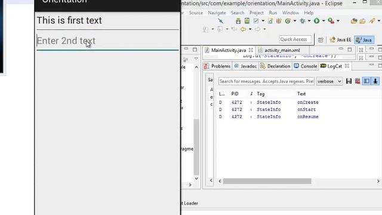This screenshot has height=215, width=382.
Task: Click the Next Annotation icon
Action: (205, 29)
